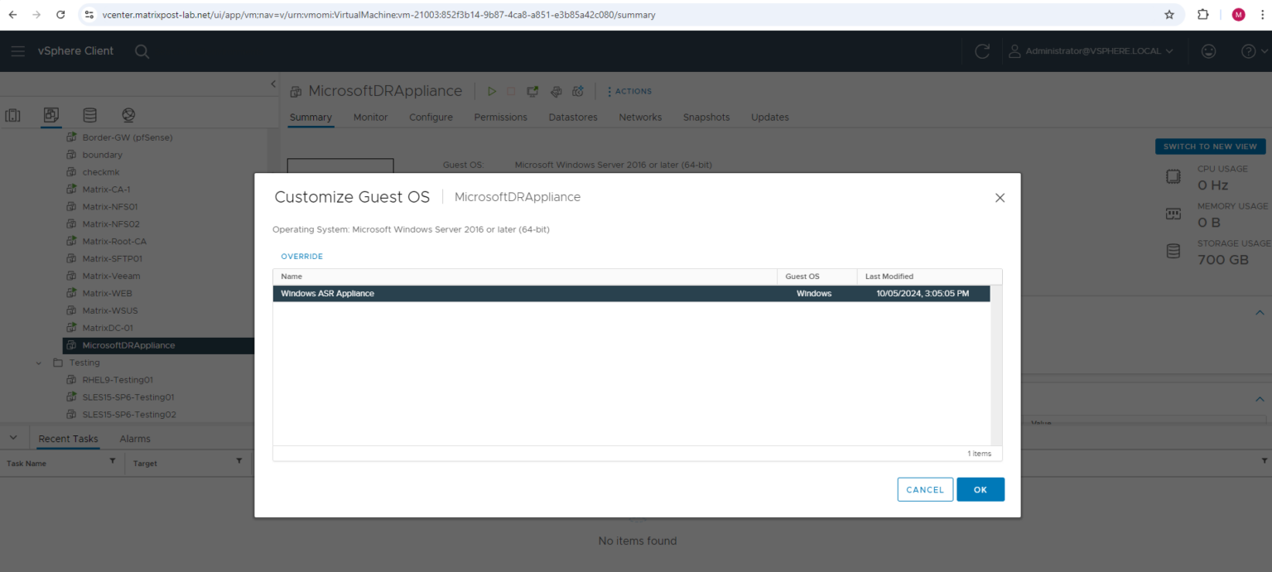Screen dimensions: 1272x572
Task: Open the Task Name filter in Recent Tasks
Action: click(x=113, y=463)
